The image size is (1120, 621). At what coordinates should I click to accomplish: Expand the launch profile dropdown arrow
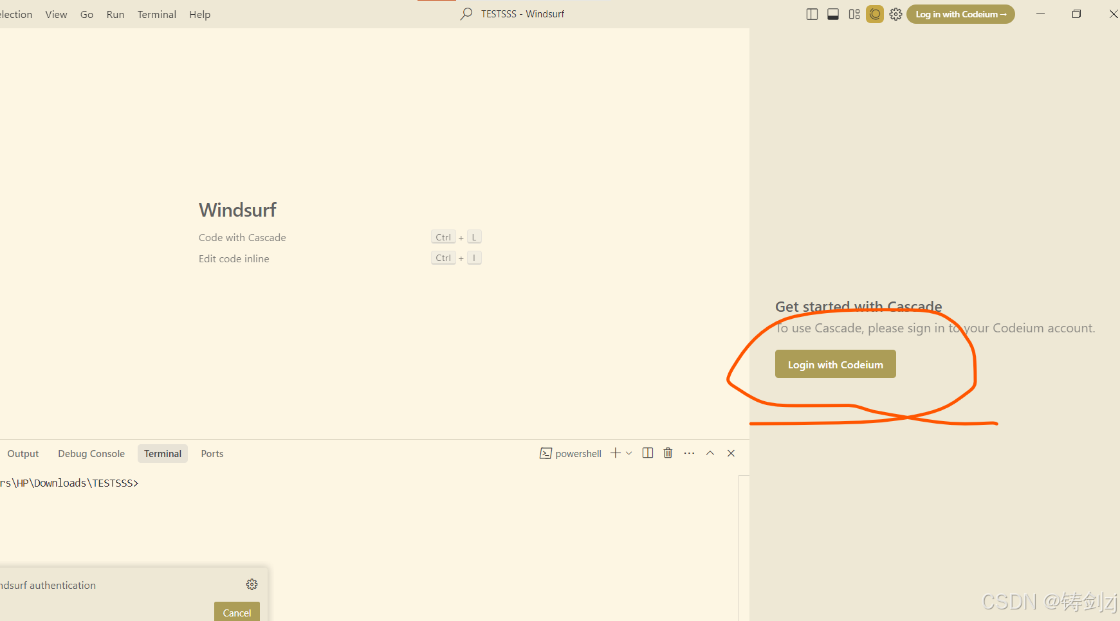pos(629,453)
